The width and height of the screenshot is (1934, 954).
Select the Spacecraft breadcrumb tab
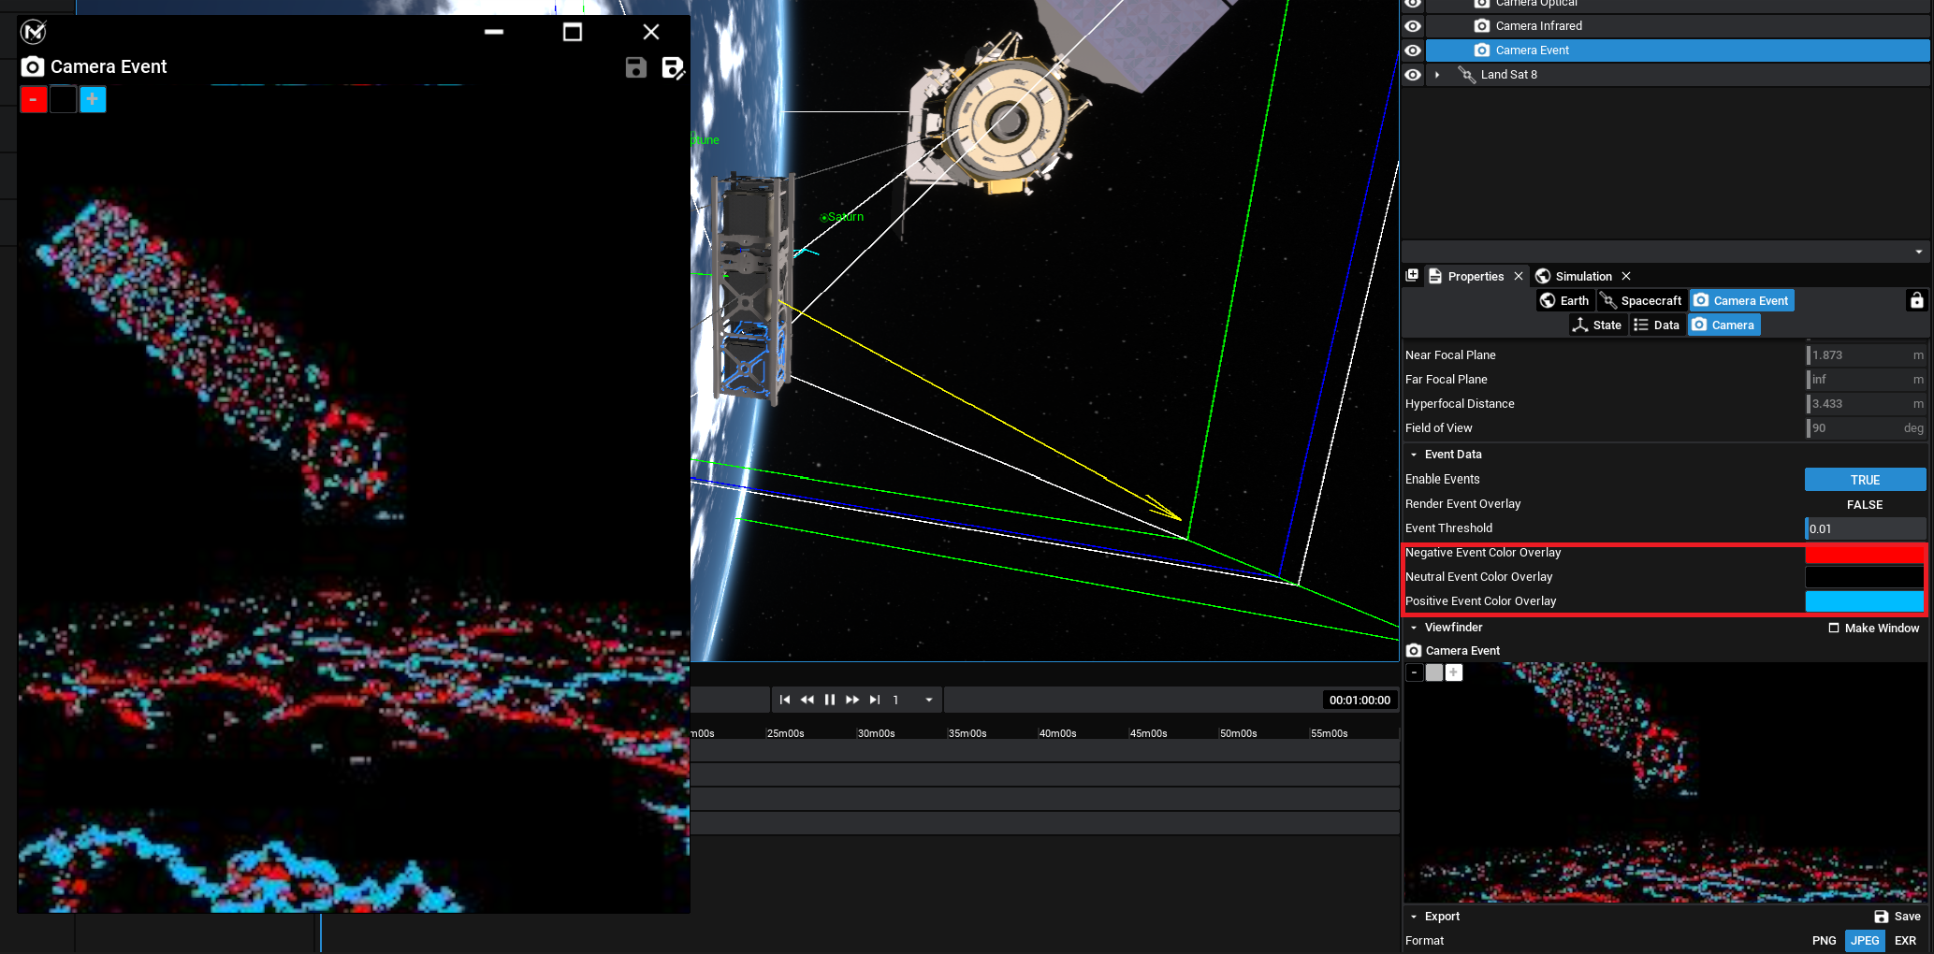point(1642,300)
